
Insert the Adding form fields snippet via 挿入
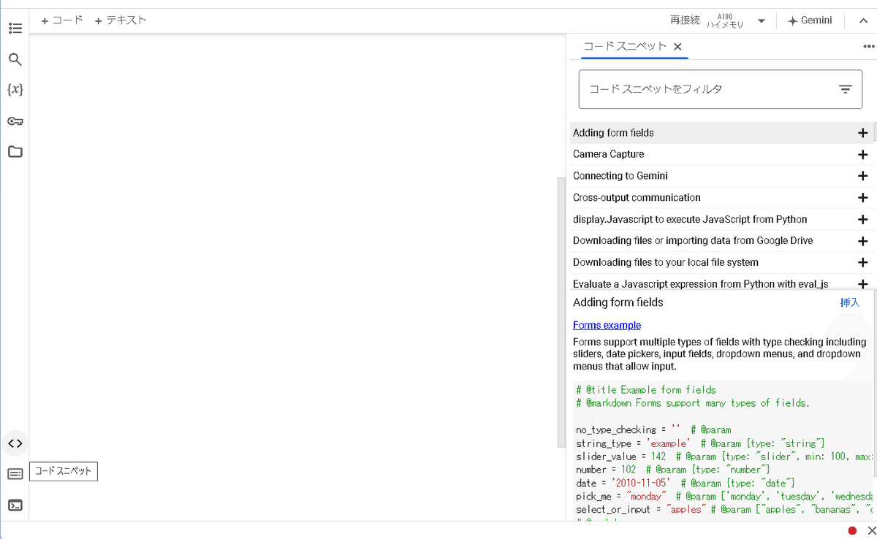(849, 302)
